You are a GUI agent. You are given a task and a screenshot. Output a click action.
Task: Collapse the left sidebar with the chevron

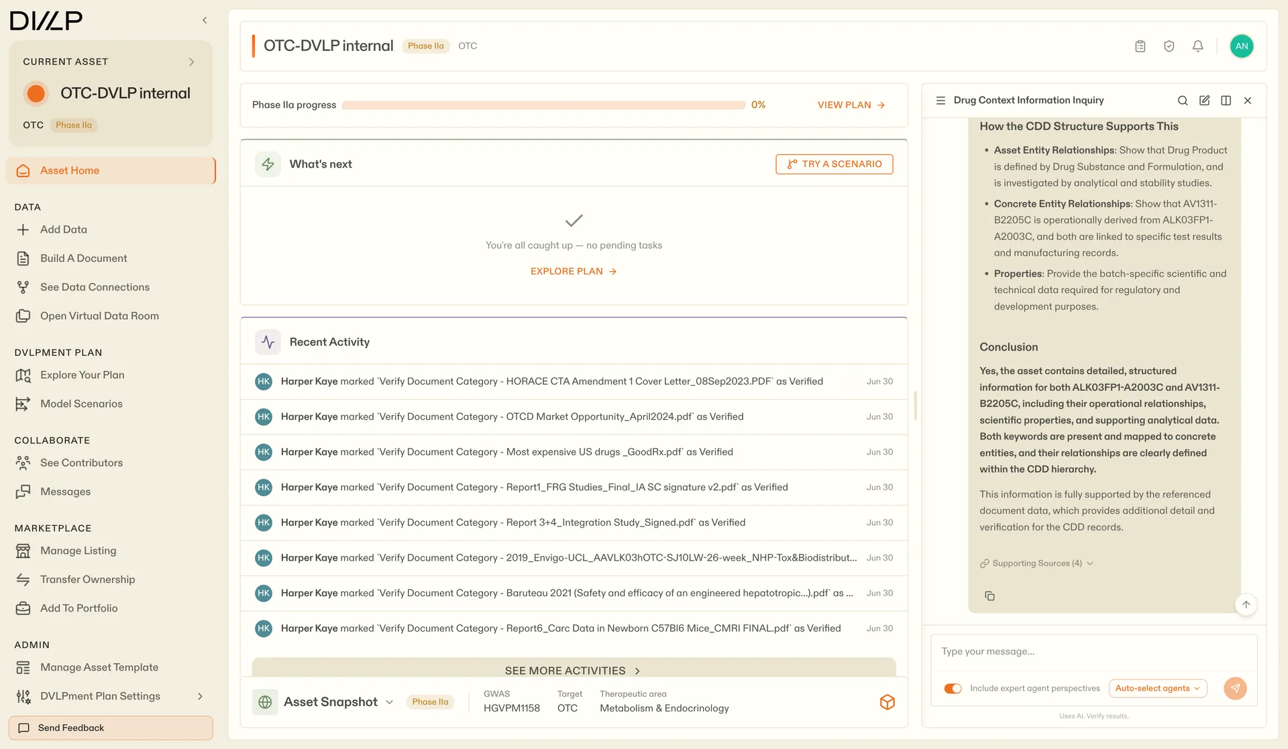(205, 20)
